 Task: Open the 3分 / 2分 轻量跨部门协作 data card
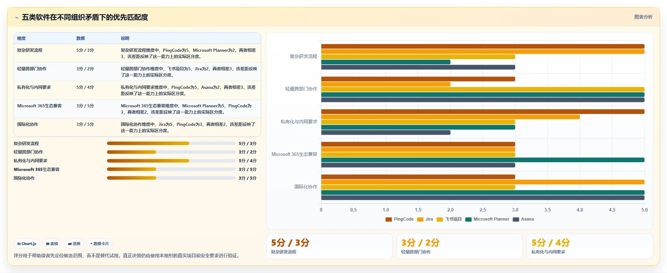(460, 246)
